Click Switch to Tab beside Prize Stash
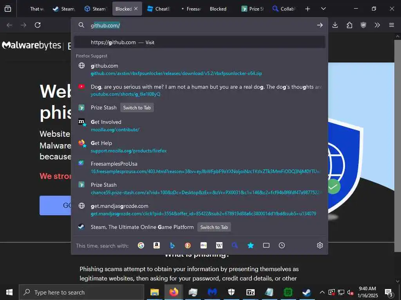The height and width of the screenshot is (300, 401). [x=137, y=108]
